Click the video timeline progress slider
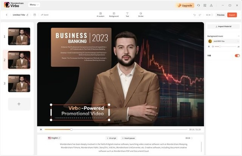Viewport: 242px width, 156px height. pyautogui.click(x=116, y=130)
